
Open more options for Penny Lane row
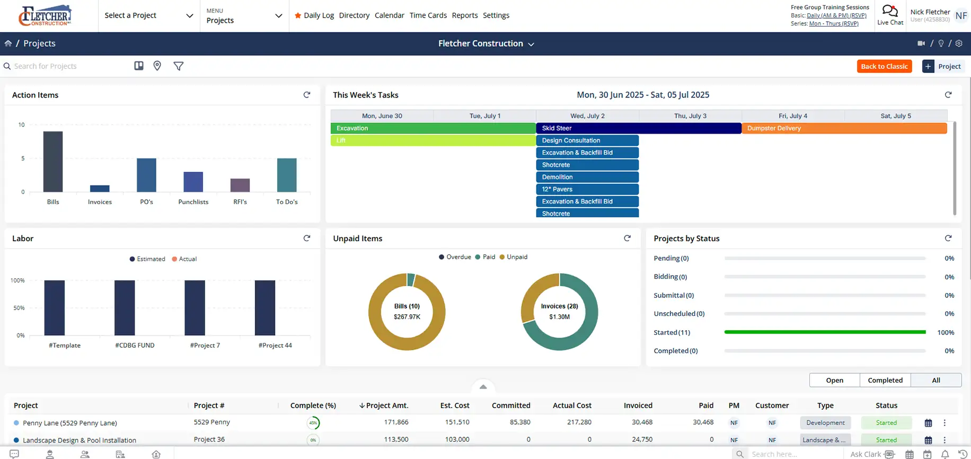944,423
